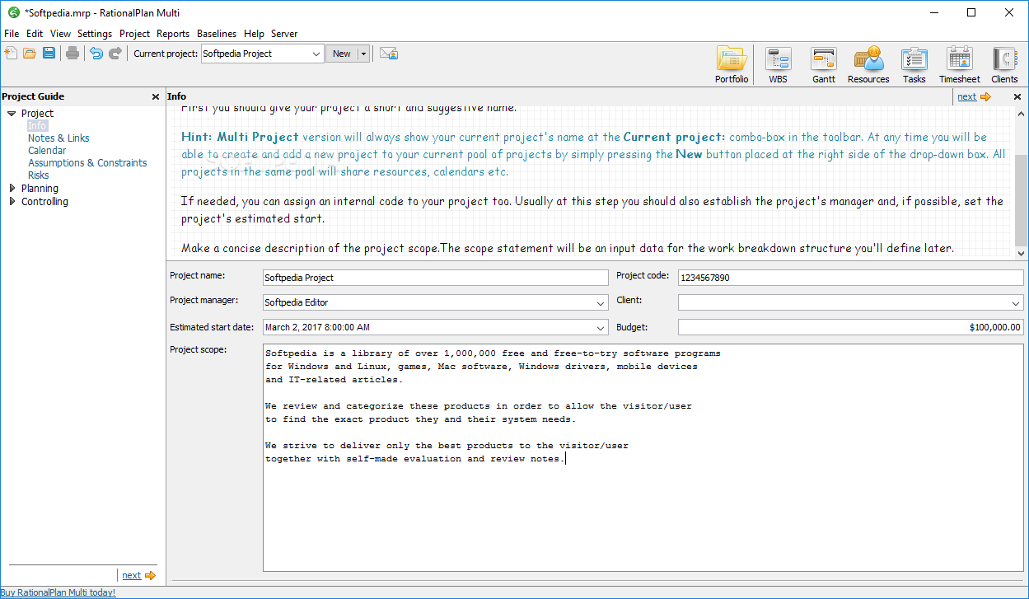Expand the Controlling tree node
This screenshot has height=599, width=1029.
pyautogui.click(x=12, y=202)
